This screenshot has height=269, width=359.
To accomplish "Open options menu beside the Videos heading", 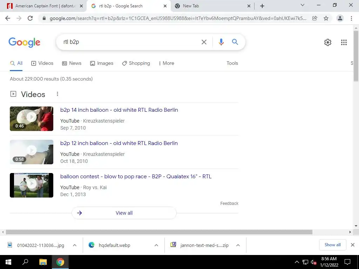I will [x=57, y=94].
